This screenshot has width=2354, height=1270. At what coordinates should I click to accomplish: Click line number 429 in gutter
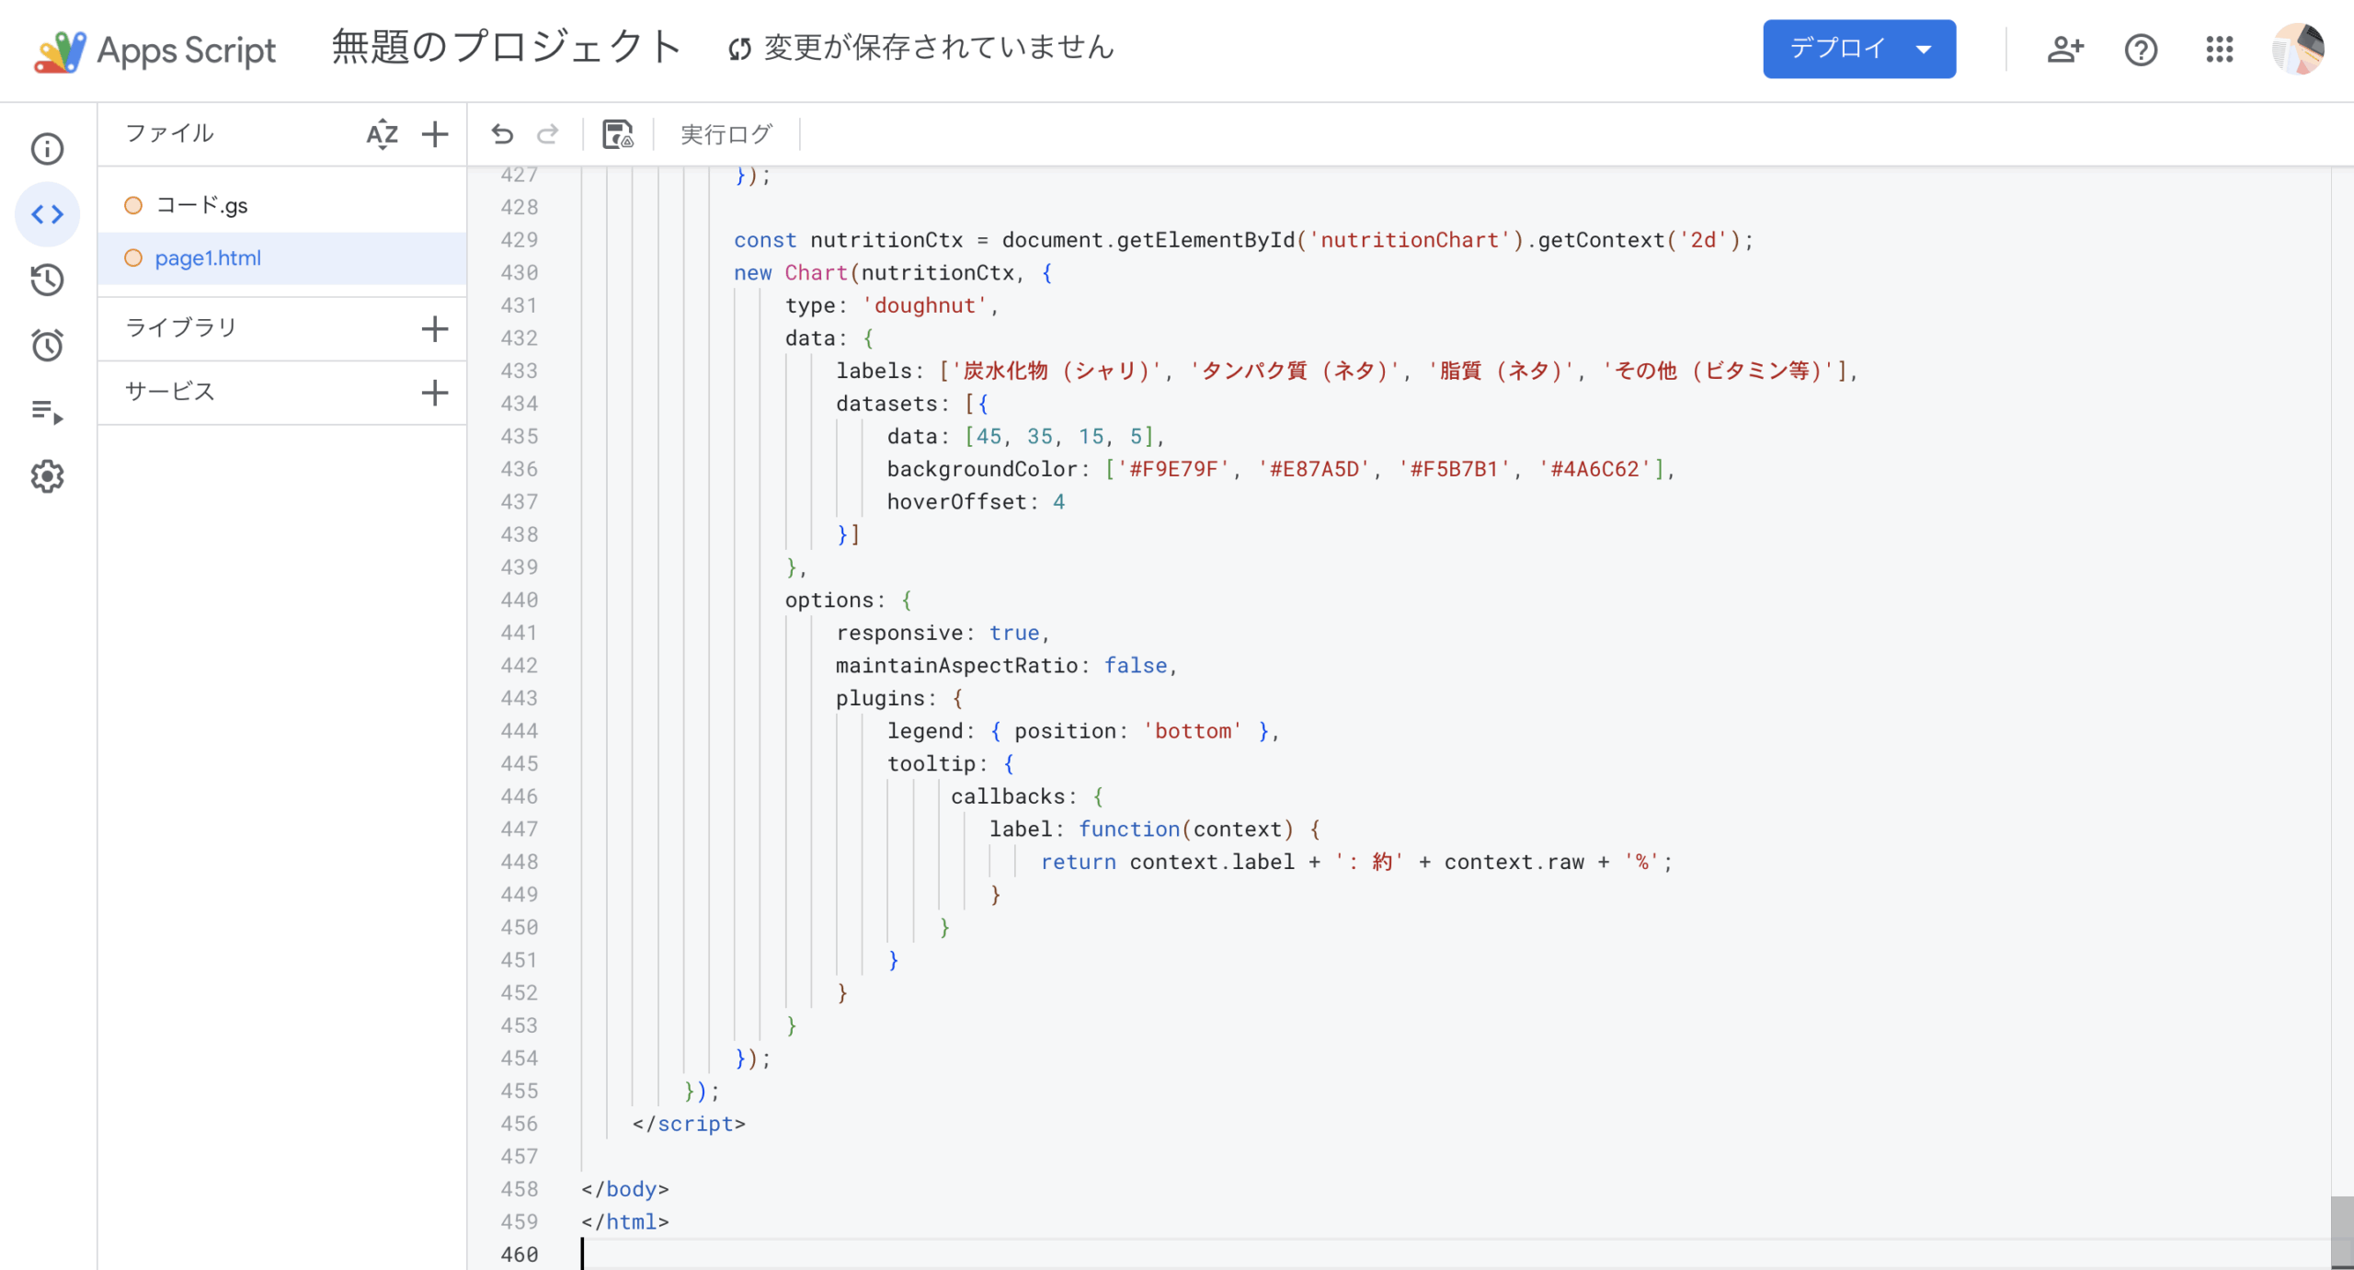[x=519, y=240]
